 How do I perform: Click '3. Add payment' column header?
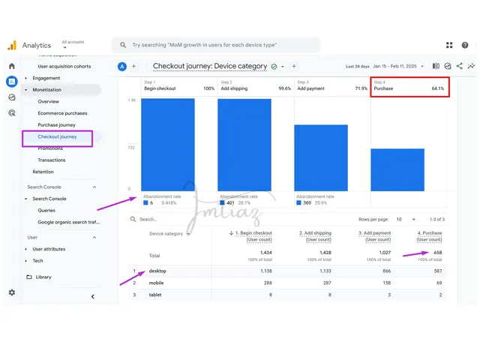point(375,236)
